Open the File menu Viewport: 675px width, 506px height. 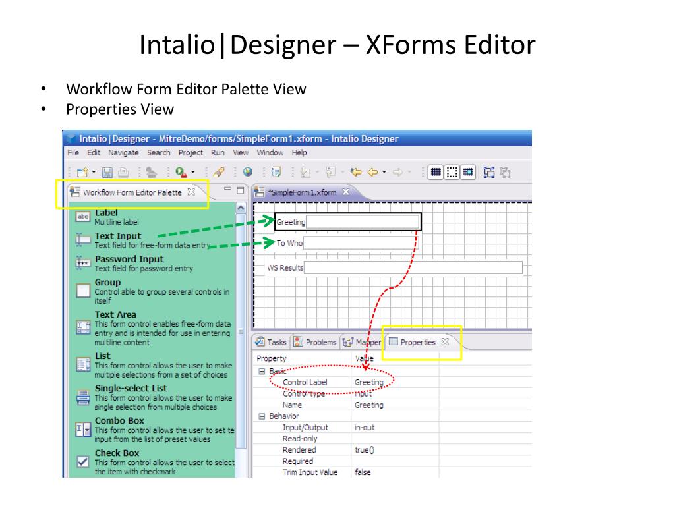click(73, 153)
